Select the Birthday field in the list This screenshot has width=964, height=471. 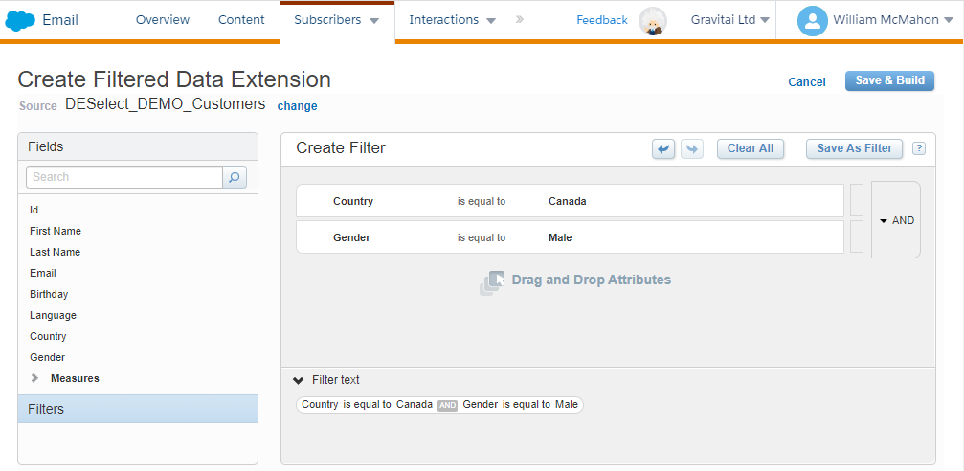tap(49, 294)
